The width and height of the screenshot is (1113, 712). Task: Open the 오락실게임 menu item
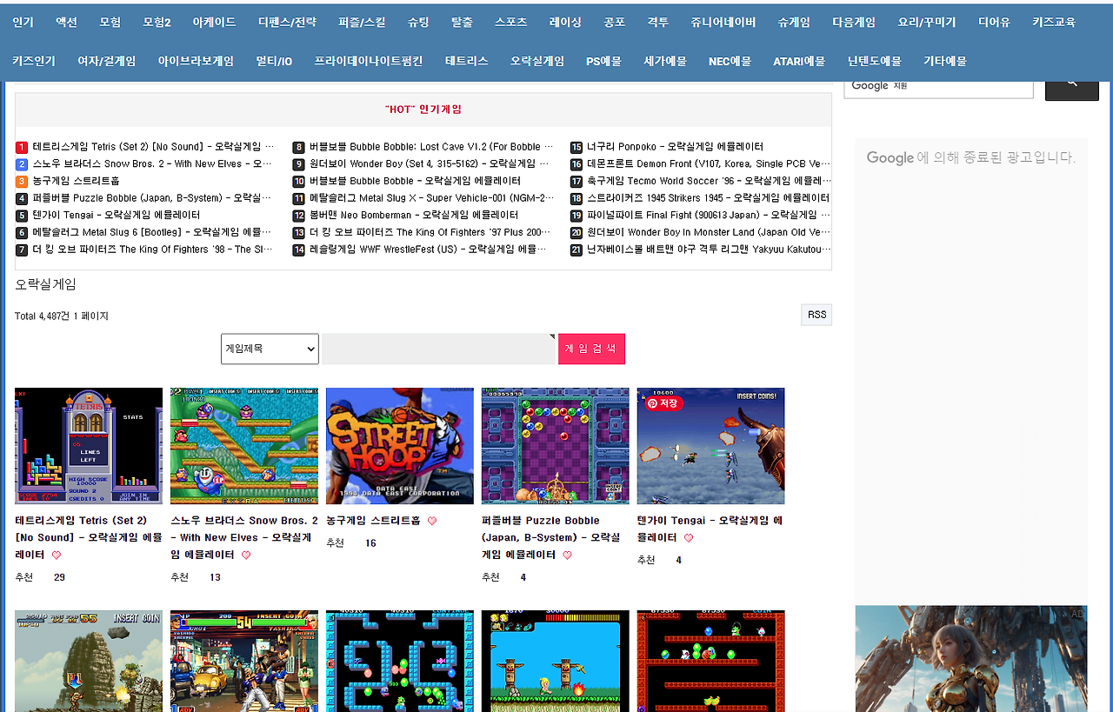537,61
